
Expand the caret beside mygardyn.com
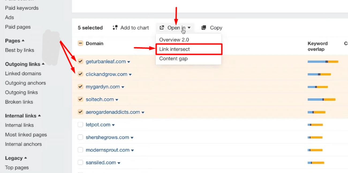(123, 87)
